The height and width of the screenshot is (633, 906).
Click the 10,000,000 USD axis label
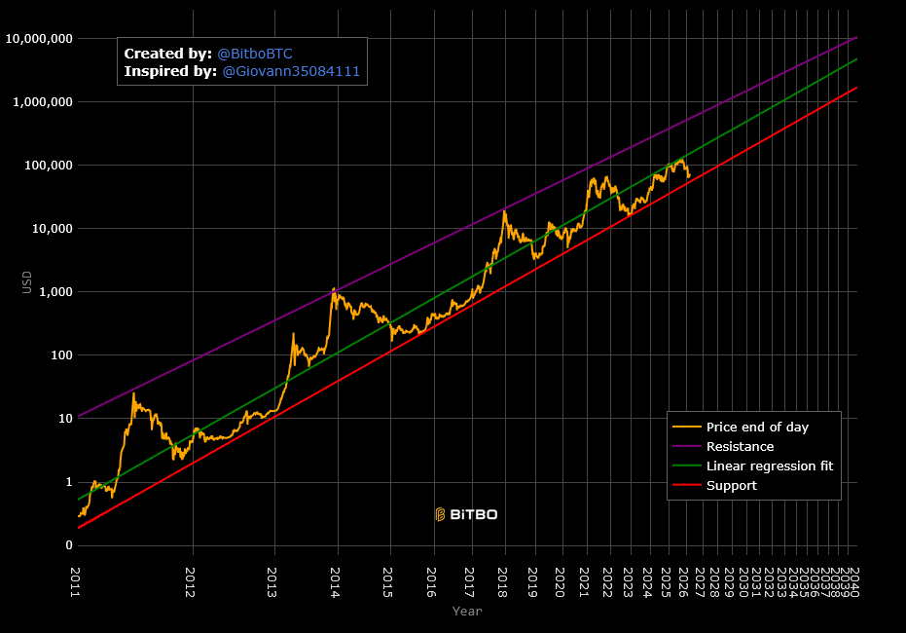(38, 39)
